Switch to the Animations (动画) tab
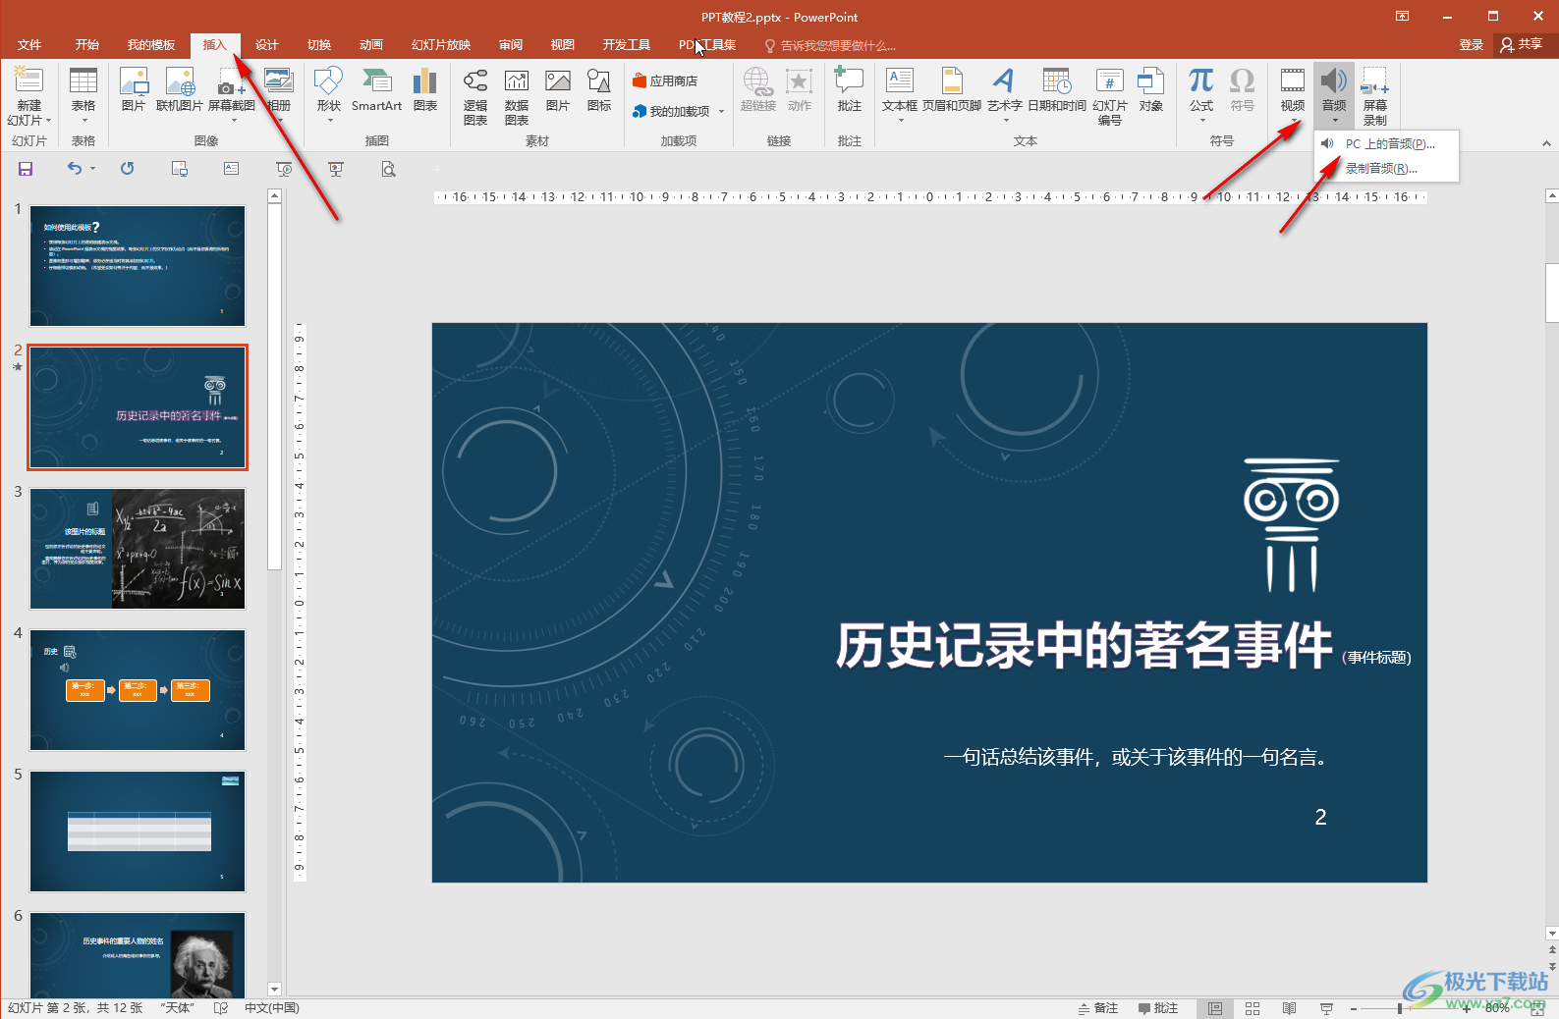This screenshot has height=1019, width=1559. 371,45
